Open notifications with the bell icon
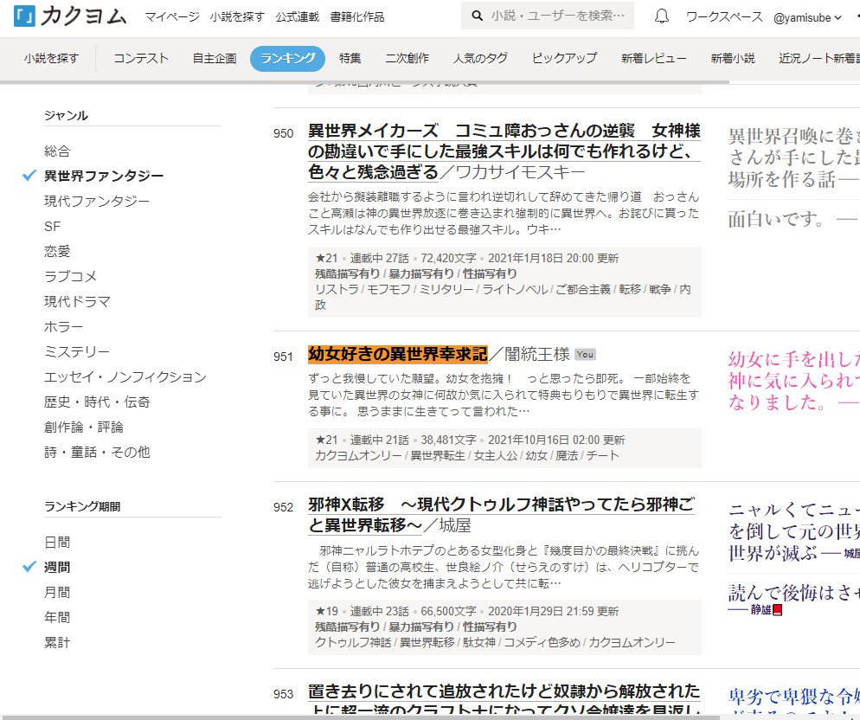Viewport: 860px width, 720px height. (661, 16)
